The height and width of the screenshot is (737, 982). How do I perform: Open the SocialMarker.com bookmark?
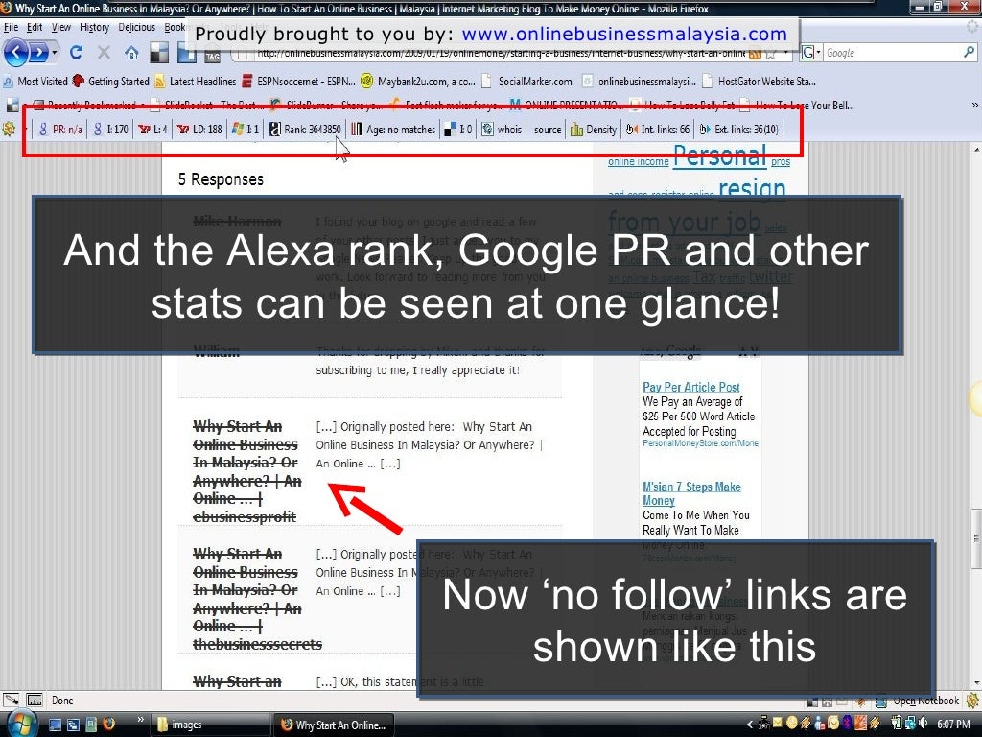point(526,81)
